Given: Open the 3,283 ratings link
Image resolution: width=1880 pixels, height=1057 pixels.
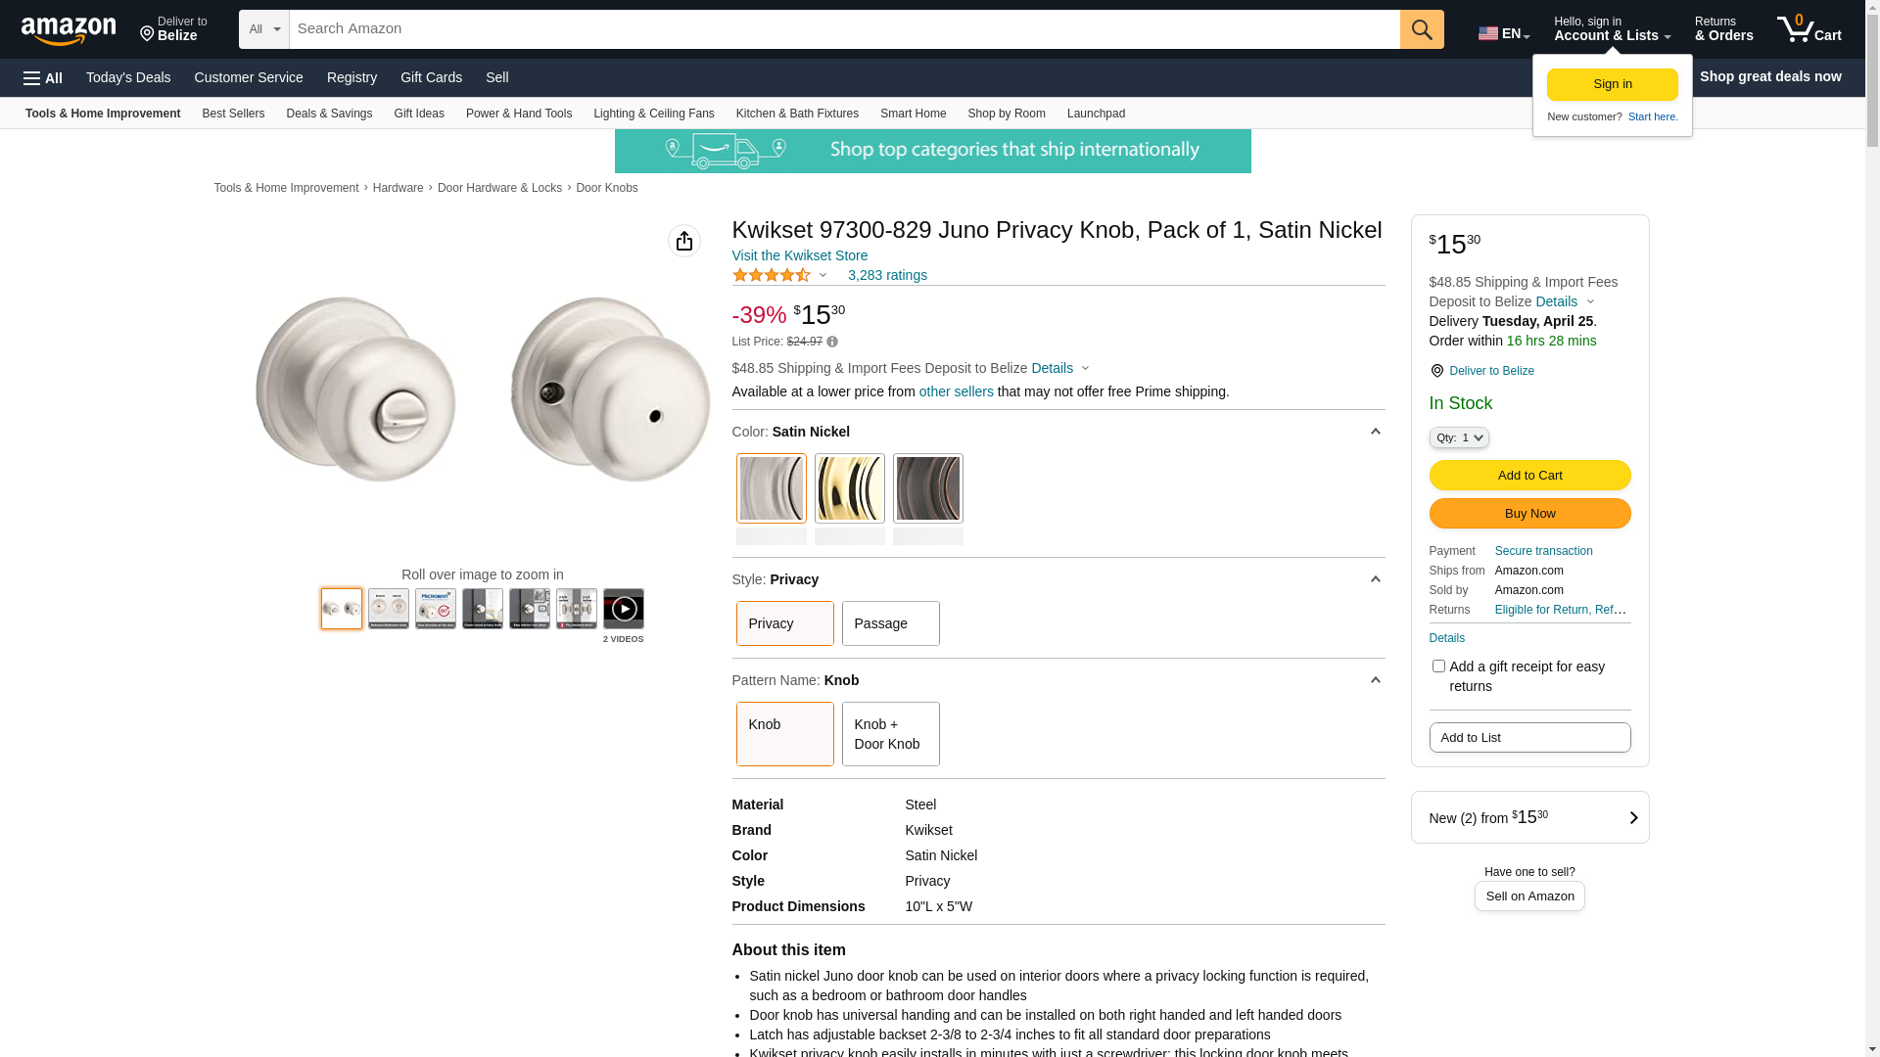Looking at the screenshot, I should pyautogui.click(x=887, y=275).
